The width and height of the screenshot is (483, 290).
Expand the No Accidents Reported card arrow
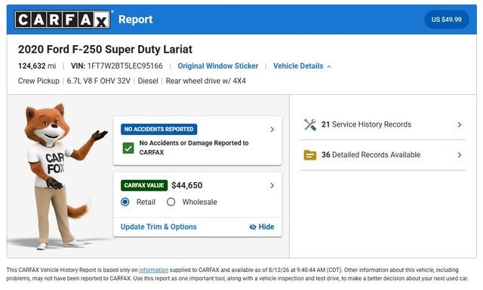point(272,130)
